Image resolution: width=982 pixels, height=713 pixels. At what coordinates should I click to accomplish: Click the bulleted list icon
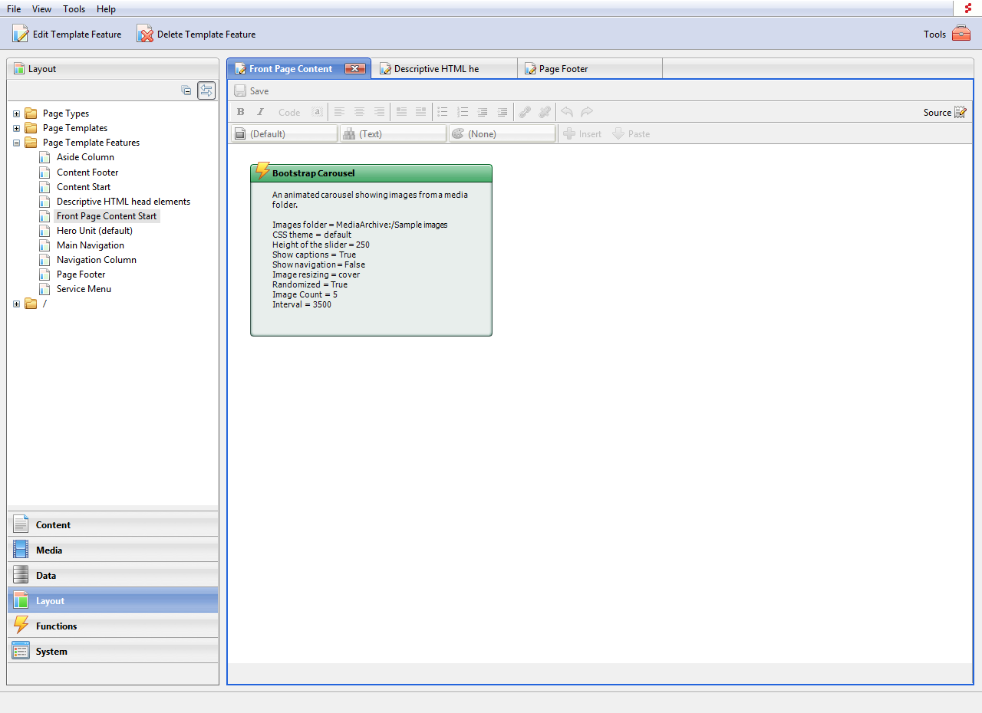tap(443, 112)
